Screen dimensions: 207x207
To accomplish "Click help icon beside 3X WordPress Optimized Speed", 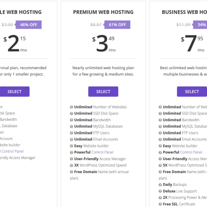I will 71,166.
